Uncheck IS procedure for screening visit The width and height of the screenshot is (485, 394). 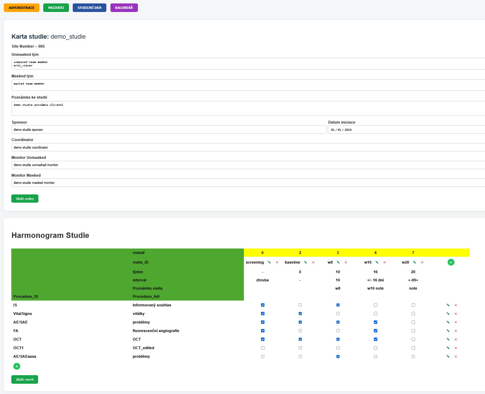[263, 305]
